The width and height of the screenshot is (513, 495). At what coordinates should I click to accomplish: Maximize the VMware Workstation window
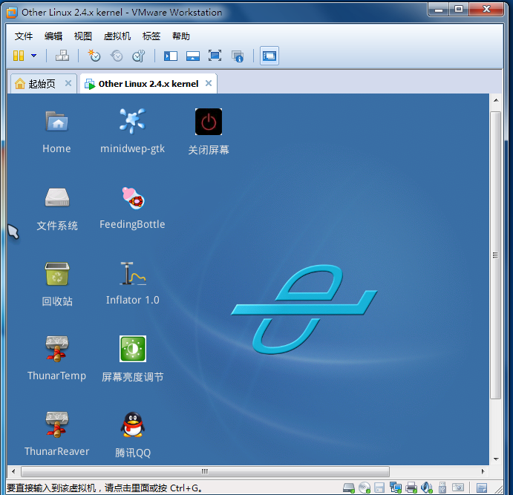(x=459, y=9)
